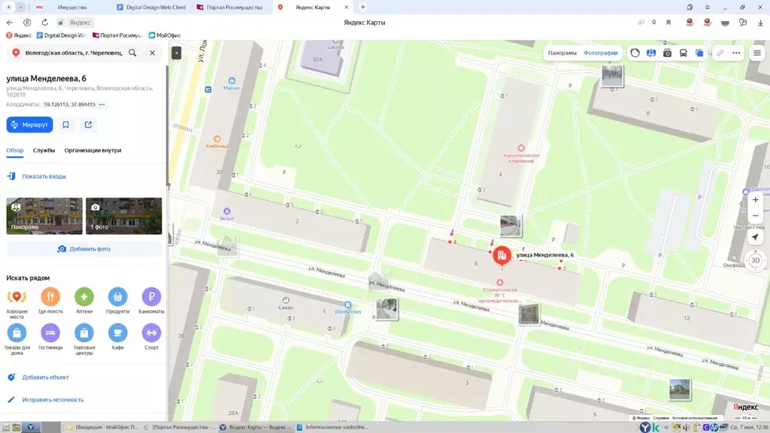Screen dimensions: 770x433
Task: Search nearby Спорт category
Action: point(151,336)
